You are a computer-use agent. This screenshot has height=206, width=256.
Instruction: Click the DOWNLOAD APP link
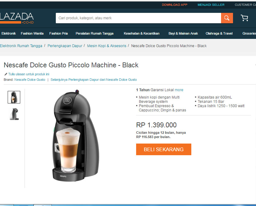[174, 5]
